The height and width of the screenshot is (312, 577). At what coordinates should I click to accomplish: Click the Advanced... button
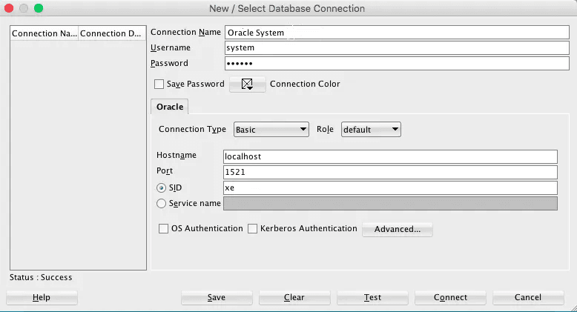[397, 229]
